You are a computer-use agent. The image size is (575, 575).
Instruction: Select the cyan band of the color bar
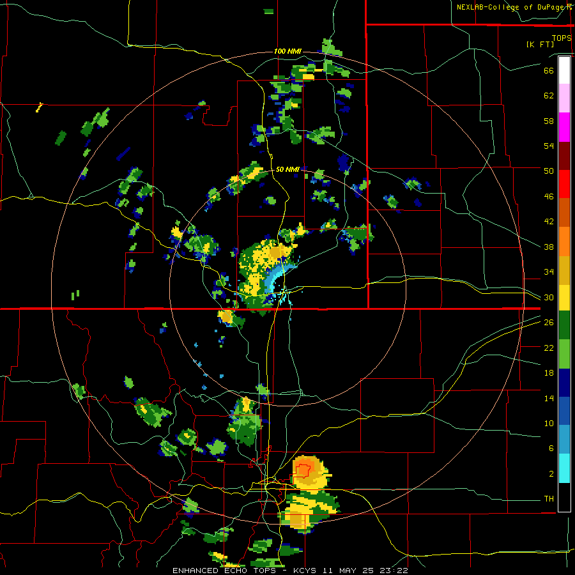tap(564, 468)
